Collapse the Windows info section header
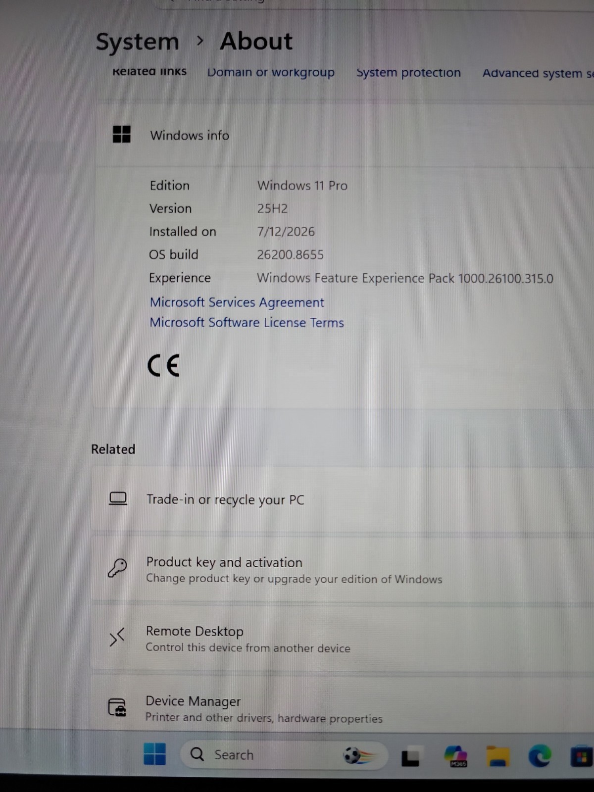Image resolution: width=594 pixels, height=792 pixels. click(x=345, y=135)
